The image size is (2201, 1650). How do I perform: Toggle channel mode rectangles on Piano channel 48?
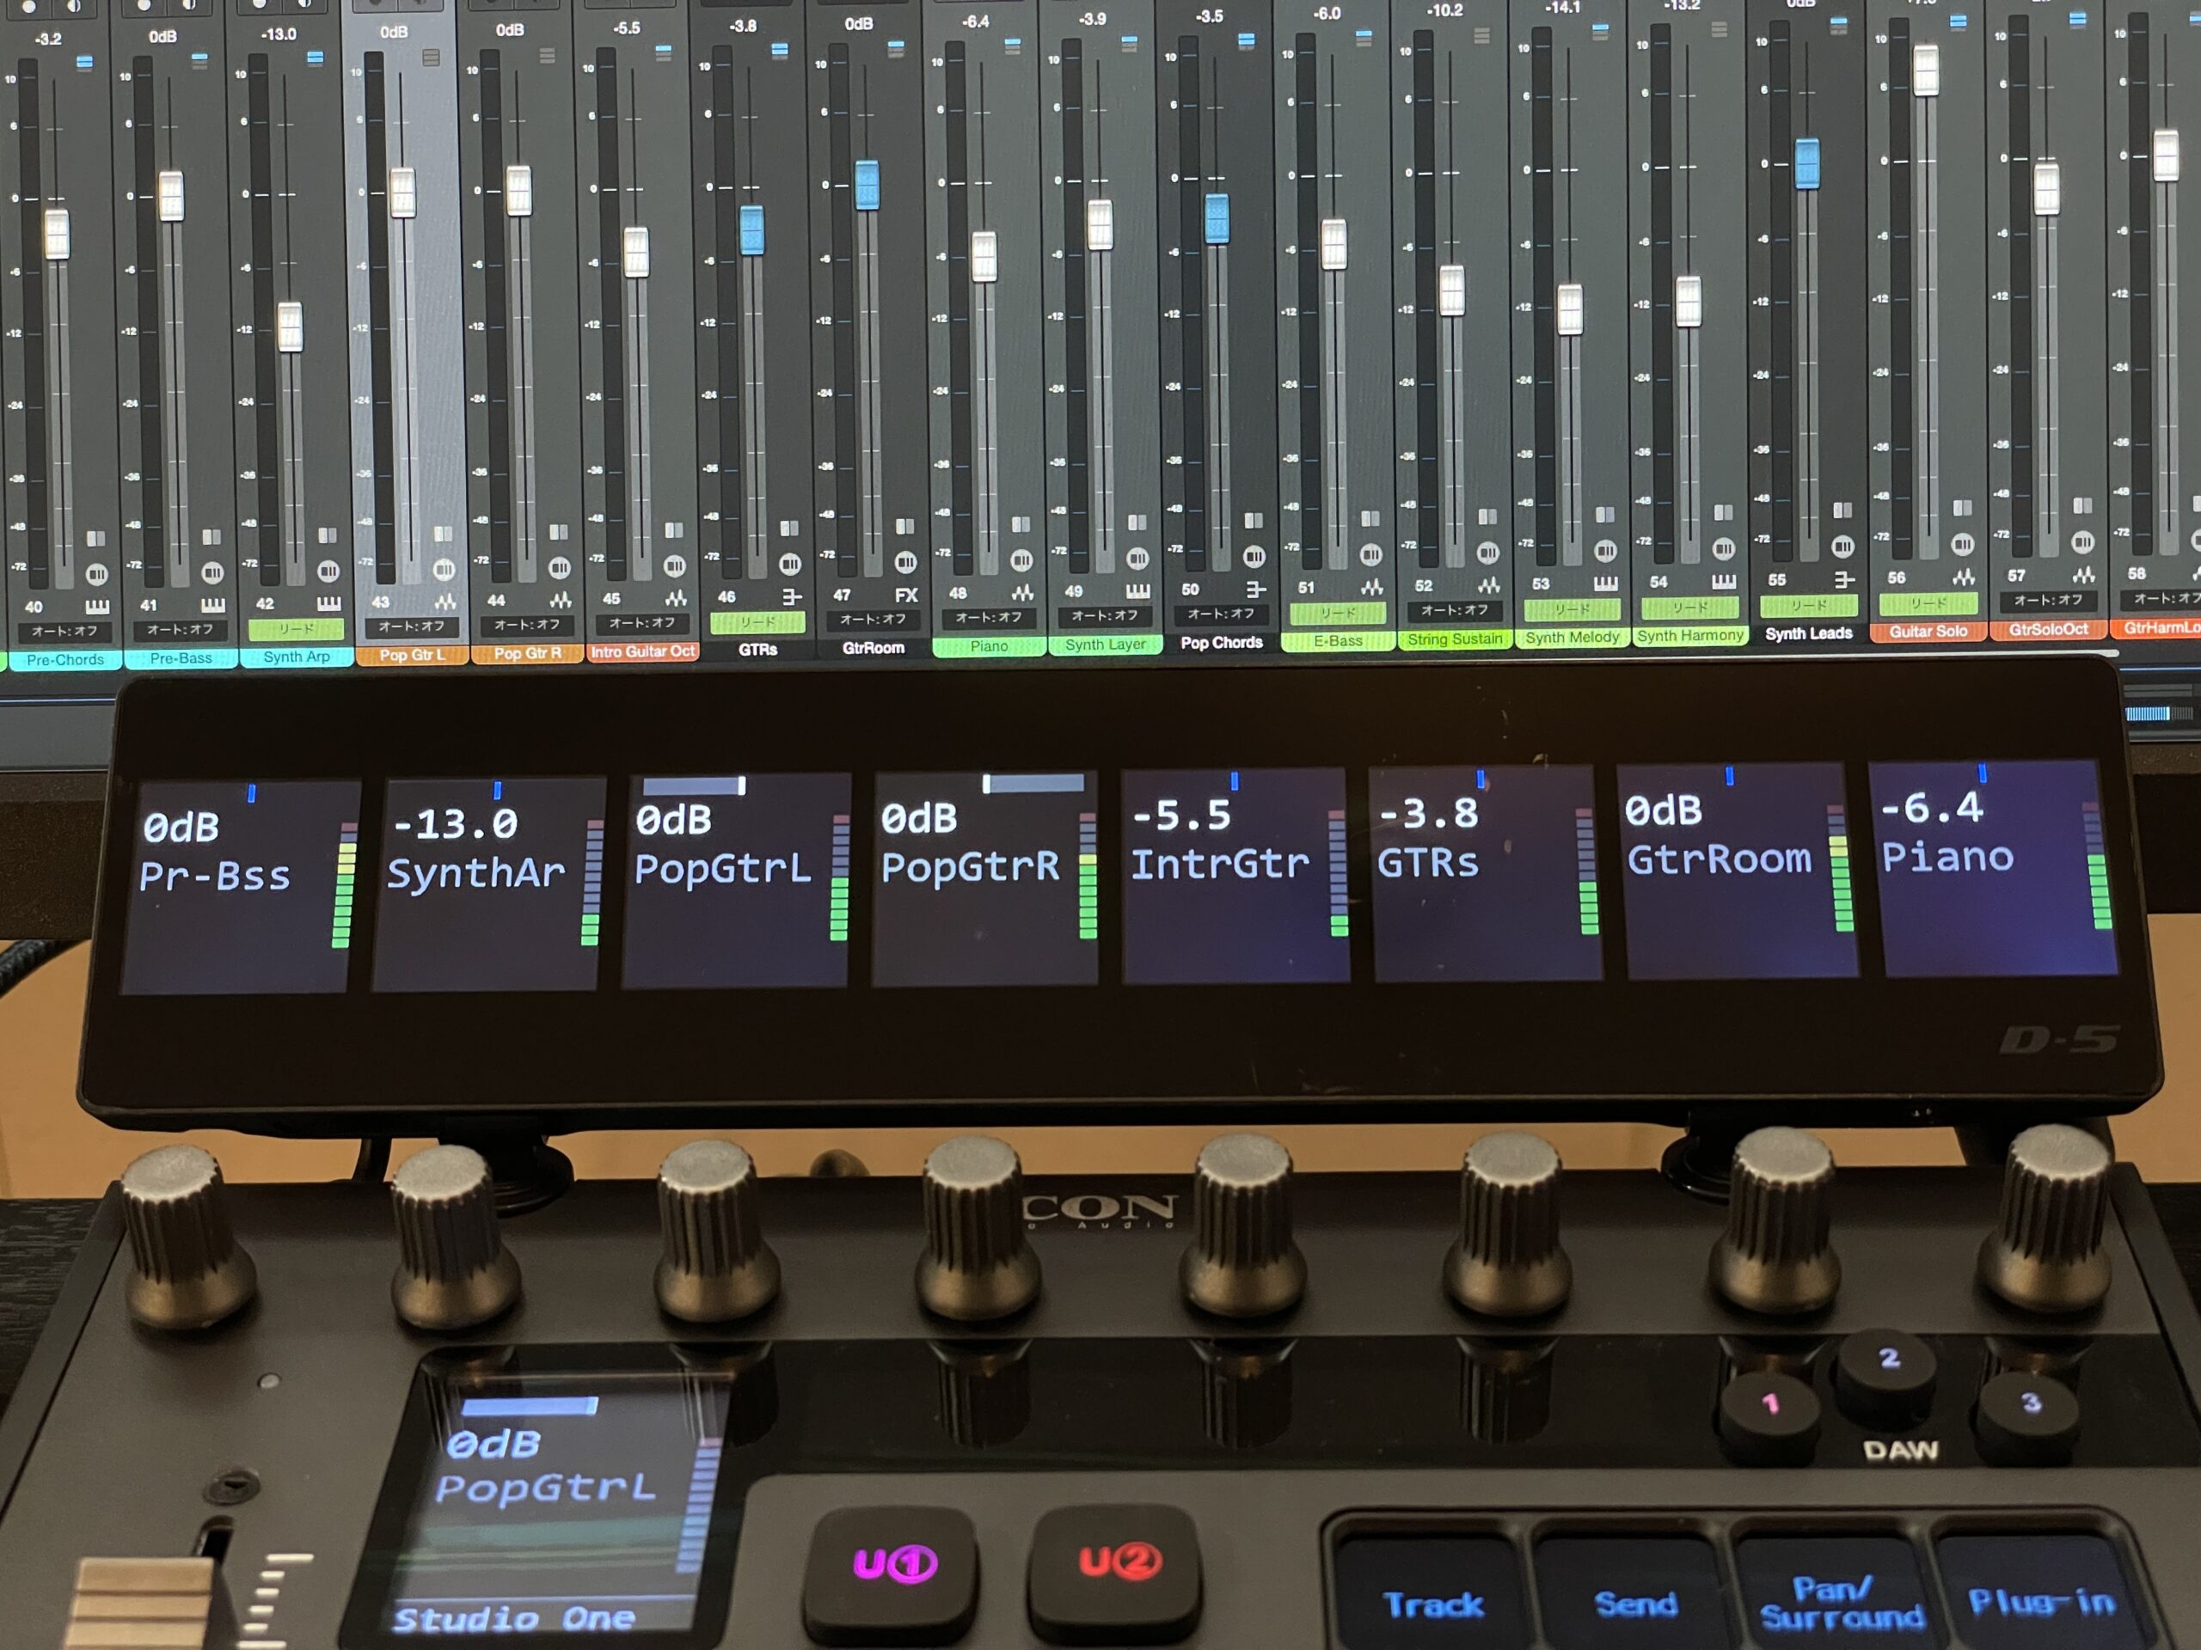(x=1021, y=524)
